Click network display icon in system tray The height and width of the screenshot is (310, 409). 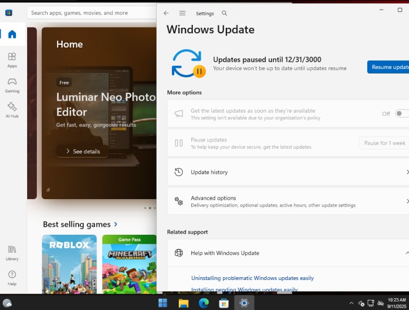(x=371, y=303)
